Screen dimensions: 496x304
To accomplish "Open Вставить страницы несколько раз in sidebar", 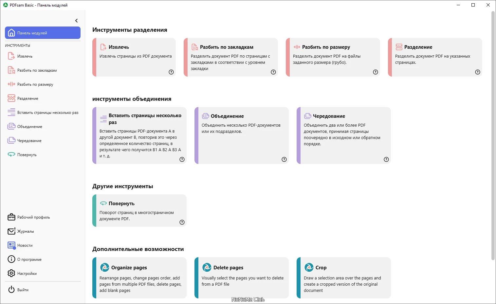I will 47,113.
